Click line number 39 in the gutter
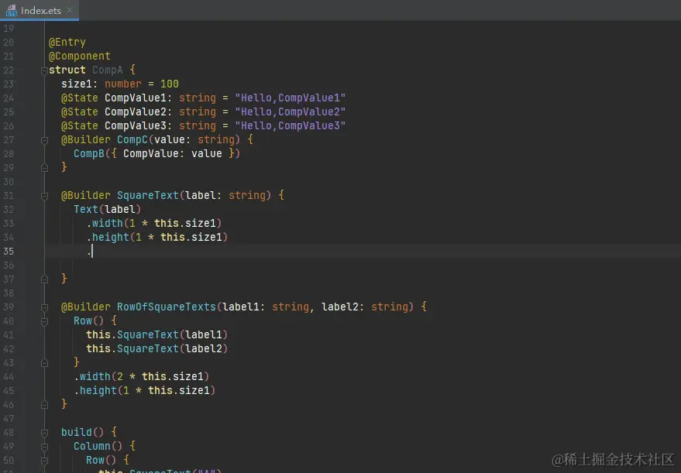The width and height of the screenshot is (681, 473). click(x=9, y=307)
